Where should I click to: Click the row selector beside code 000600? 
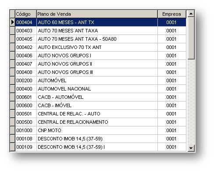pyautogui.click(x=12, y=105)
